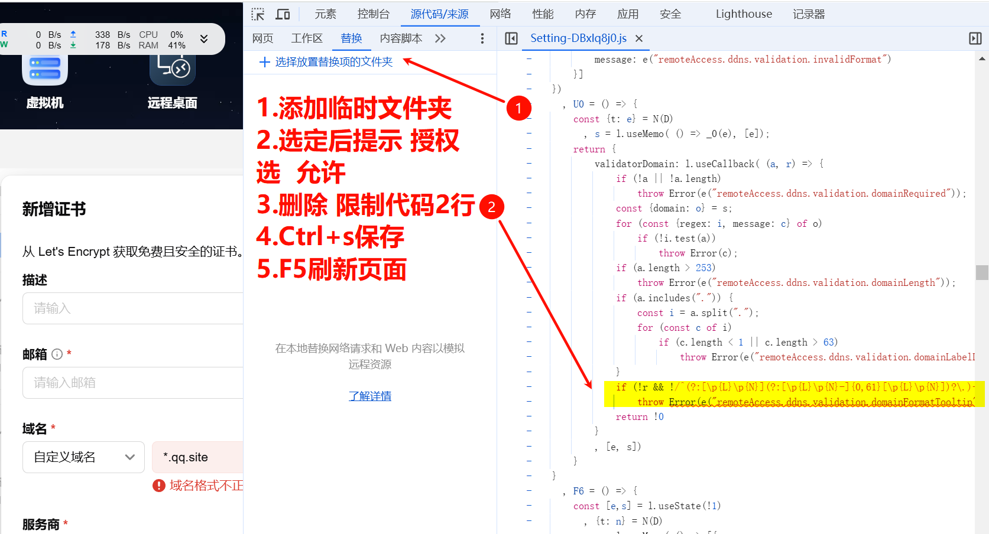Select the 网页 sidebar tab

point(262,38)
